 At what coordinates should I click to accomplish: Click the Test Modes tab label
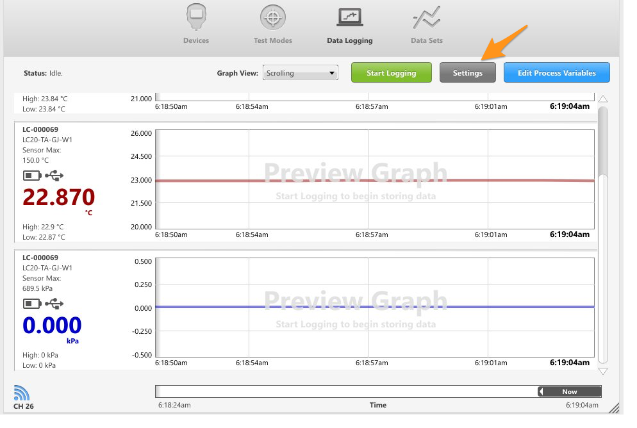273,40
